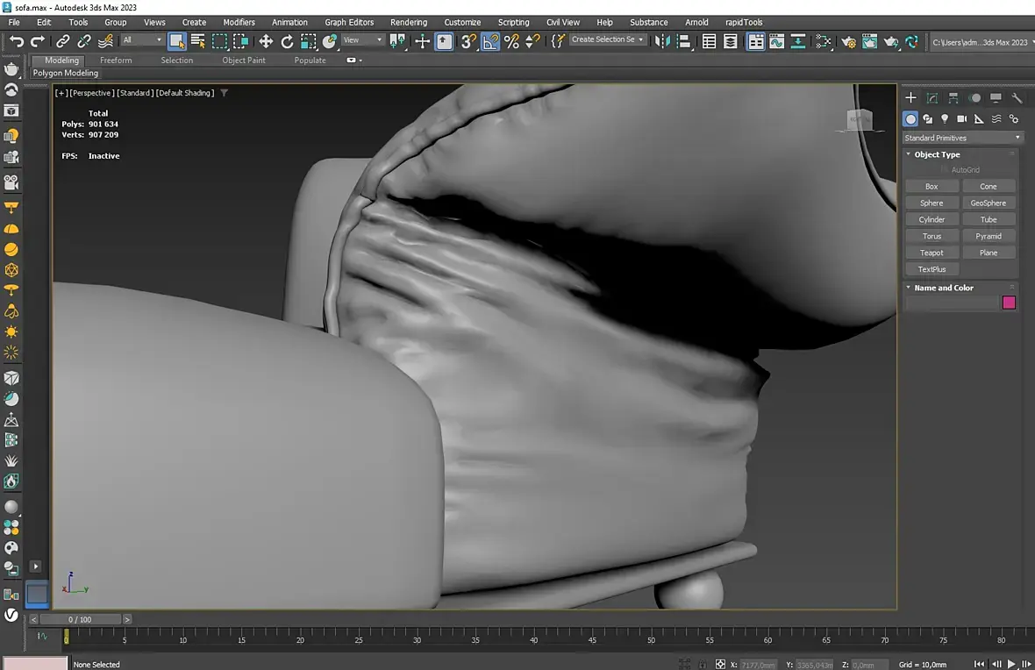
Task: Click the GeoSphere primitive button
Action: coord(988,203)
